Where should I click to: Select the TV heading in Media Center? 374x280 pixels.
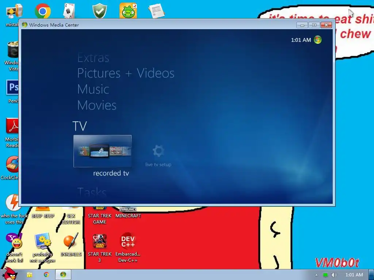79,126
